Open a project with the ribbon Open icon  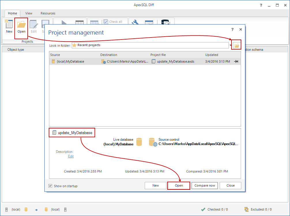click(x=21, y=26)
